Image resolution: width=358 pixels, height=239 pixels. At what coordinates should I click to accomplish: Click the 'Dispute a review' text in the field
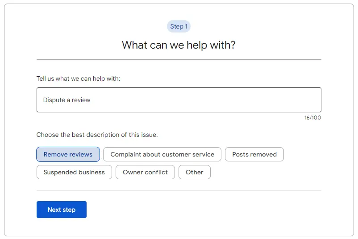pyautogui.click(x=67, y=100)
